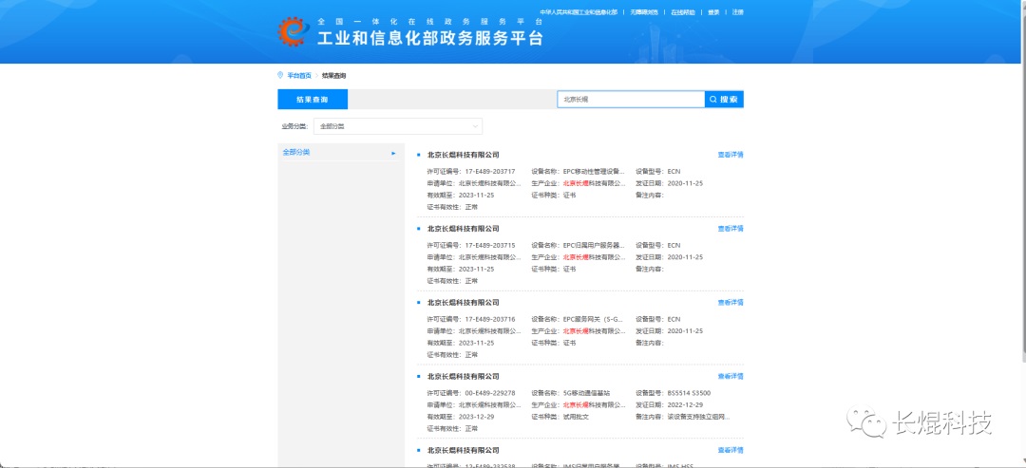
Task: Click device model BS5514 S3500
Action: [x=689, y=393]
